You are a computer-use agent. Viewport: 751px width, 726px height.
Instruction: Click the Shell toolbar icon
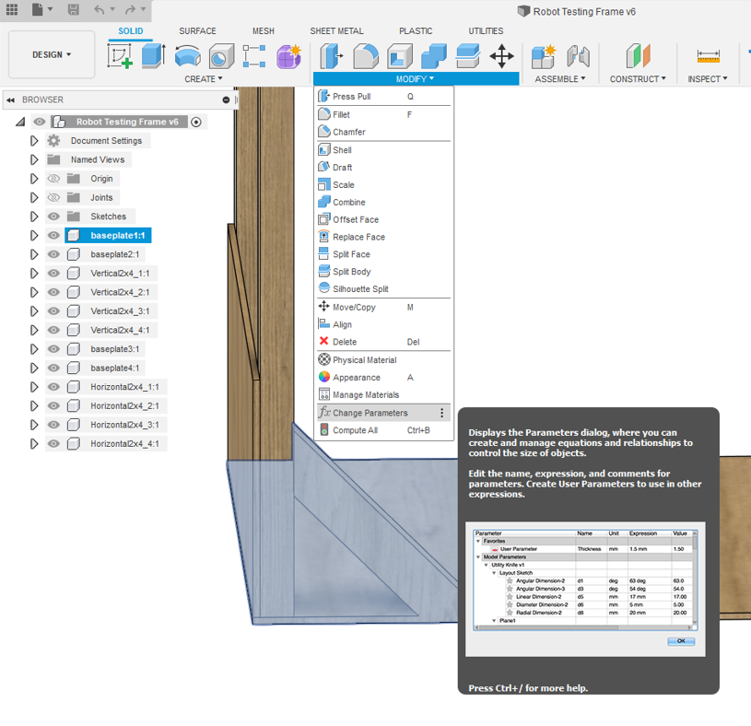pyautogui.click(x=400, y=55)
